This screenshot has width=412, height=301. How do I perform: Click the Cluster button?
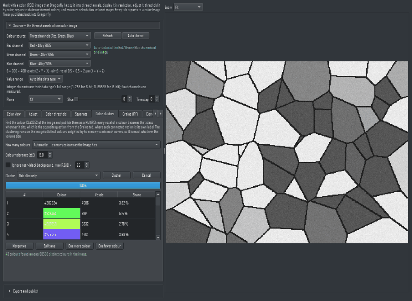pos(116,175)
